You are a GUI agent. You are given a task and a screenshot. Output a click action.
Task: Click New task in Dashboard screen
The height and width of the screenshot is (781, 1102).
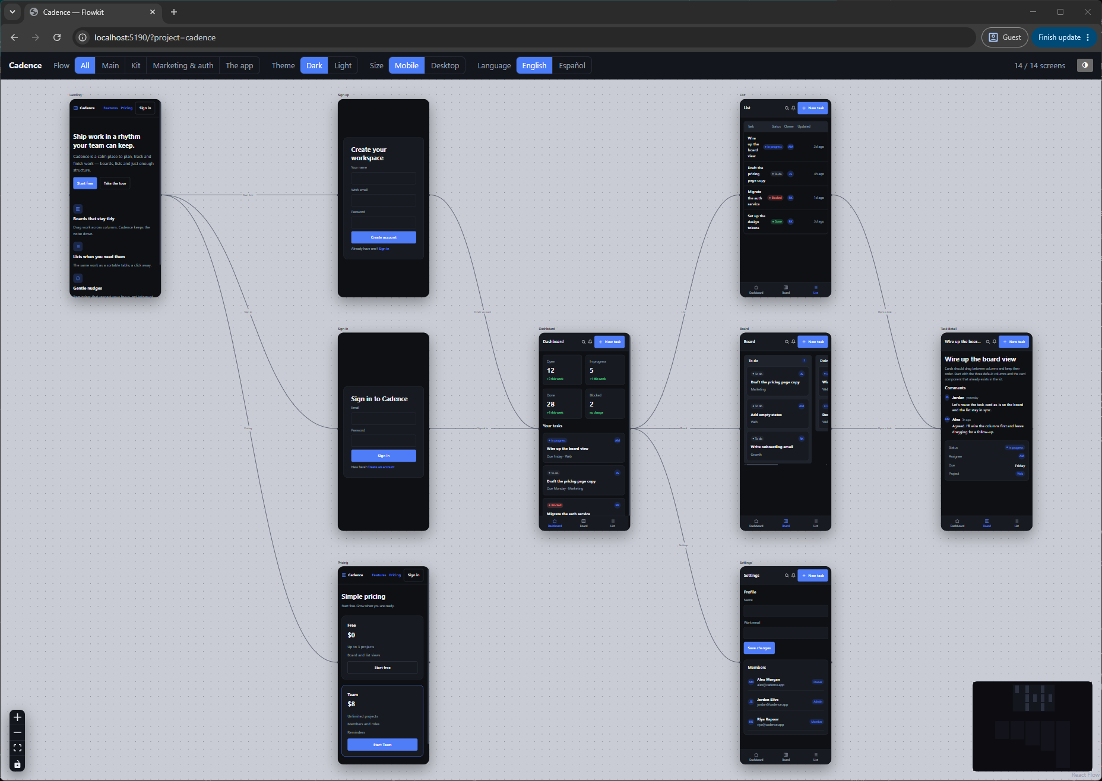[x=610, y=342]
